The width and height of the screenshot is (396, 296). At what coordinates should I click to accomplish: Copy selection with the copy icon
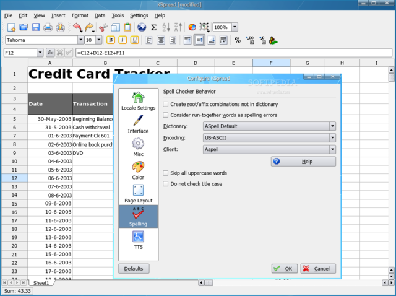click(x=116, y=27)
